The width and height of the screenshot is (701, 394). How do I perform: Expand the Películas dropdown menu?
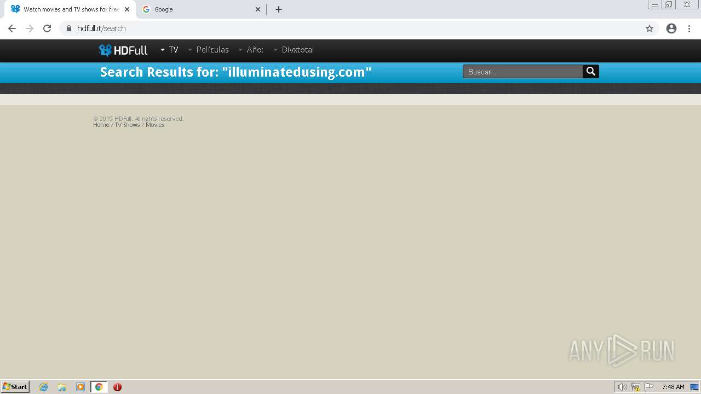(x=208, y=50)
